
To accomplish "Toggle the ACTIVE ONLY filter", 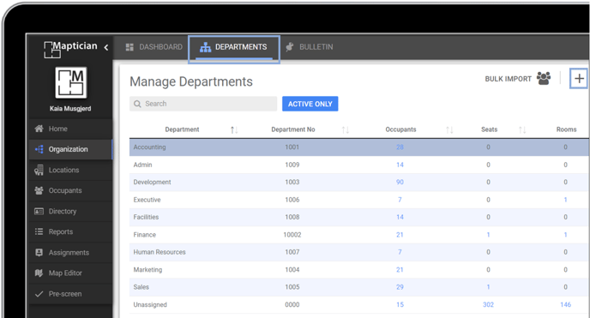I will (x=310, y=104).
